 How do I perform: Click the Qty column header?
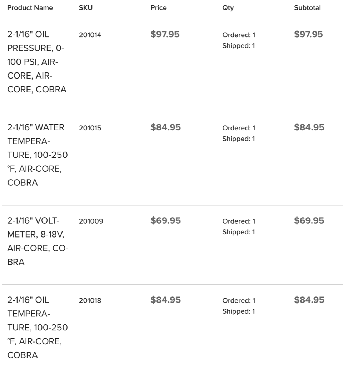pyautogui.click(x=228, y=8)
